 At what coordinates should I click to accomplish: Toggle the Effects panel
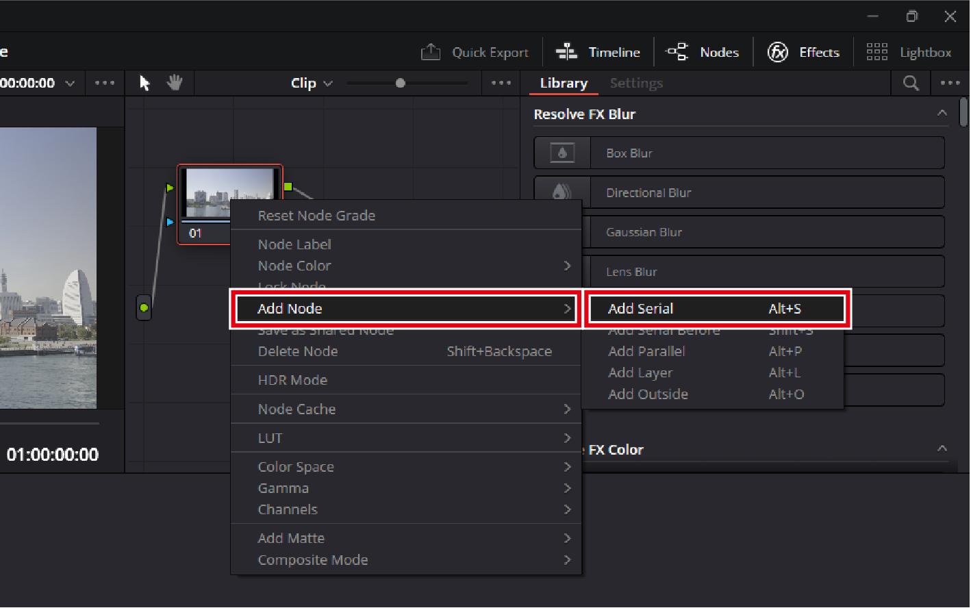coord(803,52)
